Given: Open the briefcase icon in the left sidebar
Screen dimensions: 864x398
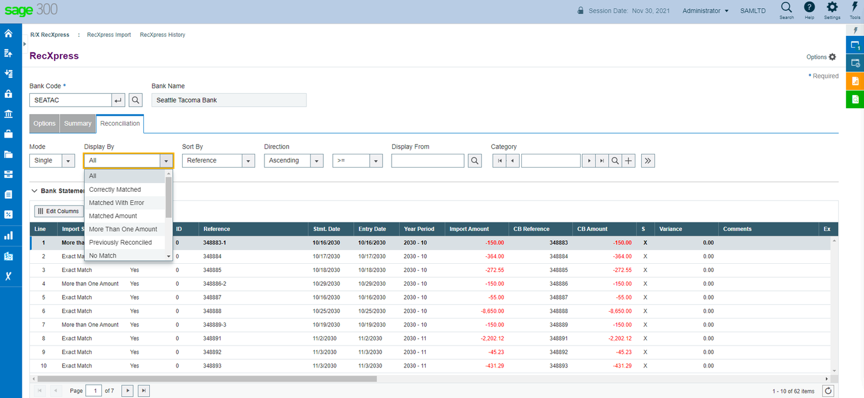Looking at the screenshot, I should point(8,134).
